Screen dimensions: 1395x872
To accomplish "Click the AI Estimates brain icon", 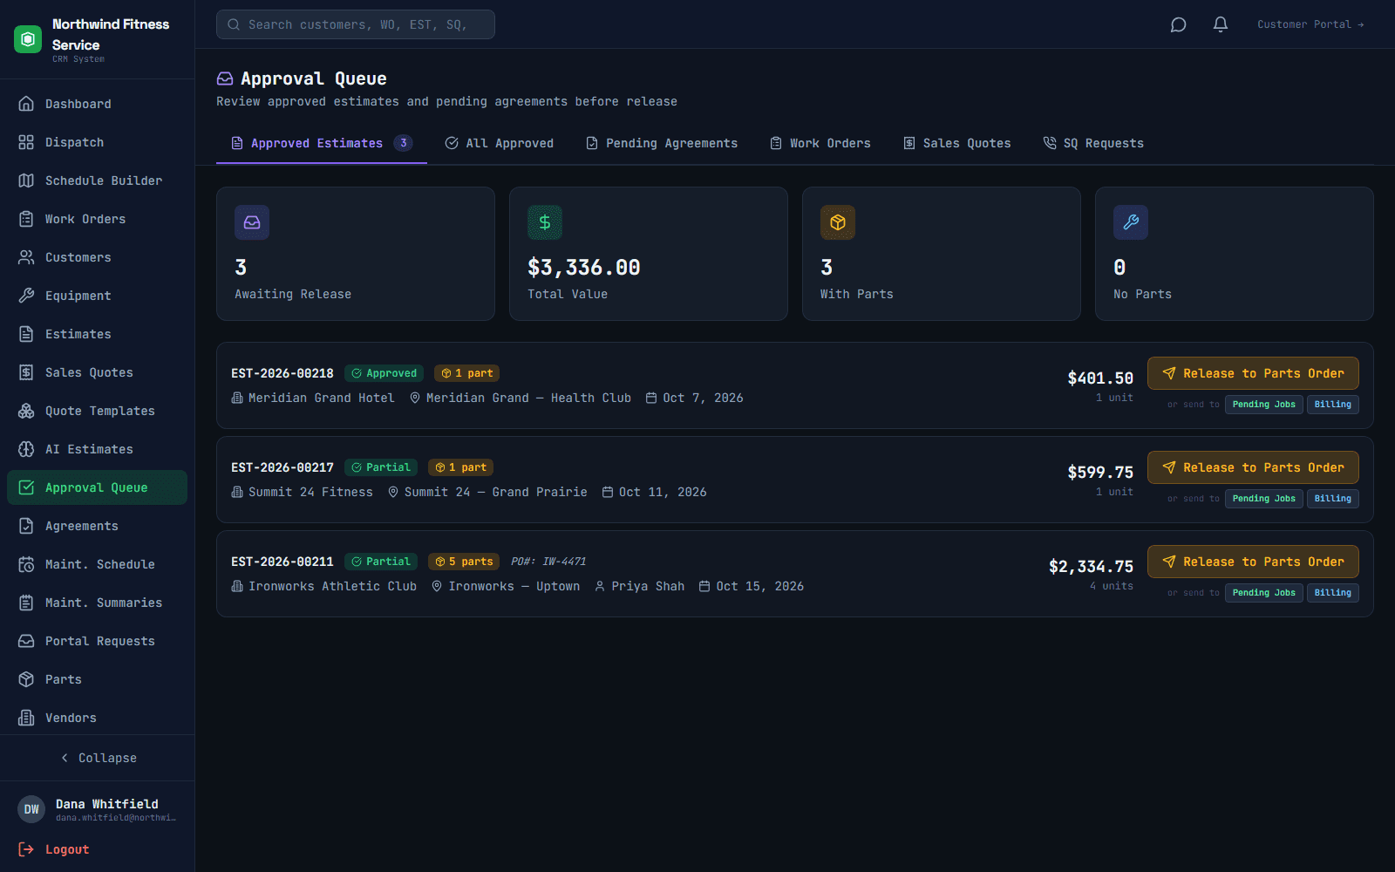I will click(x=26, y=449).
